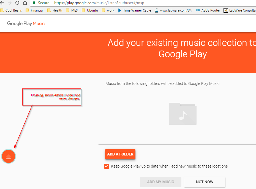Click the Google Play Music logo

coord(26,24)
